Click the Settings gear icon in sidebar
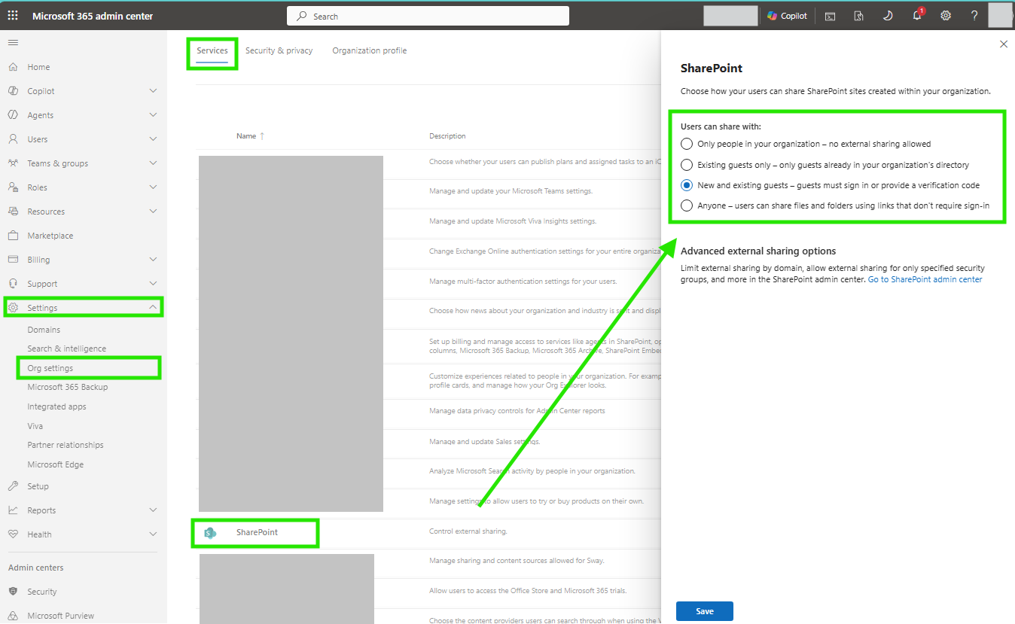 pyautogui.click(x=13, y=307)
